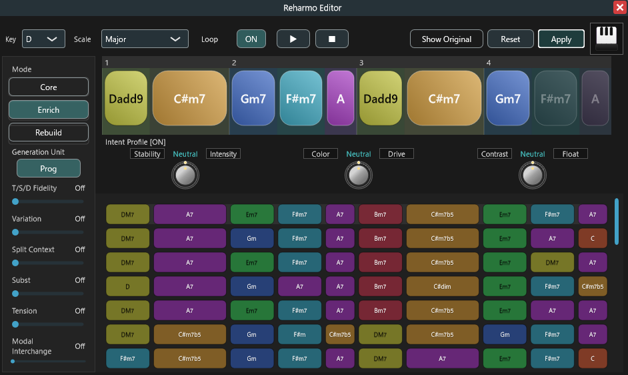Click the piano keyboard icon
The height and width of the screenshot is (375, 628).
605,39
